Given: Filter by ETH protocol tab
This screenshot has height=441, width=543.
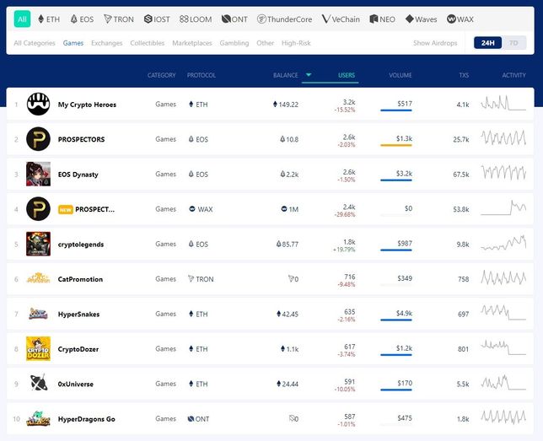Looking at the screenshot, I should 48,19.
